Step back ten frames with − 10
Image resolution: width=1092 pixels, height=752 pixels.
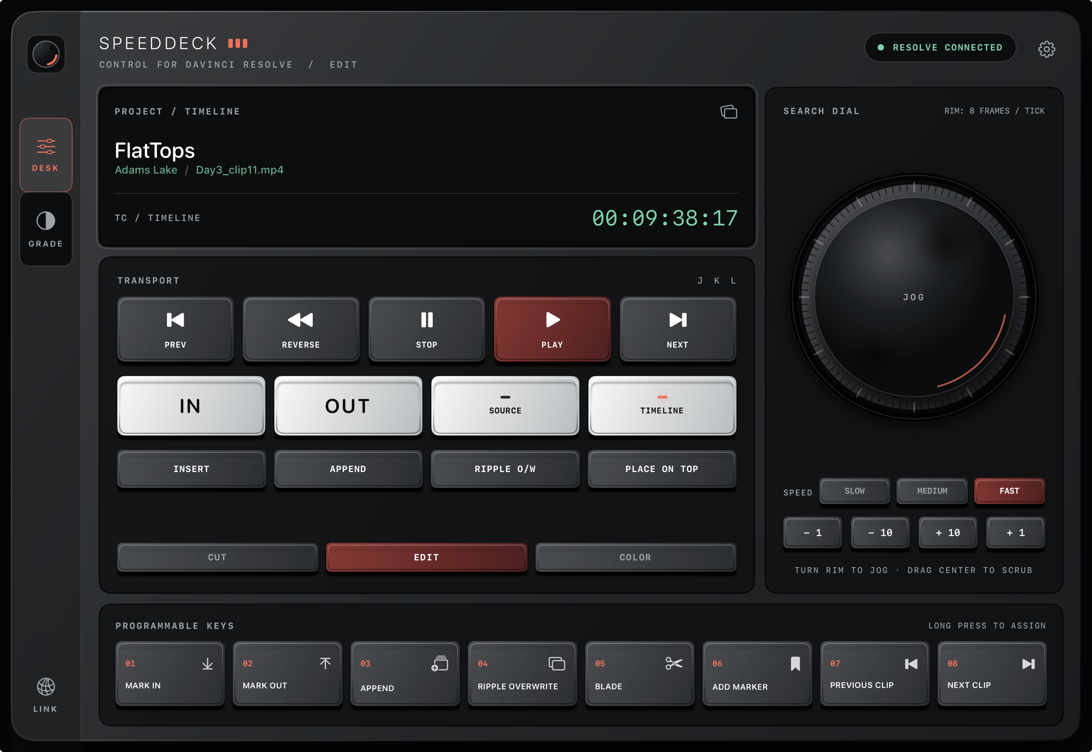[880, 533]
